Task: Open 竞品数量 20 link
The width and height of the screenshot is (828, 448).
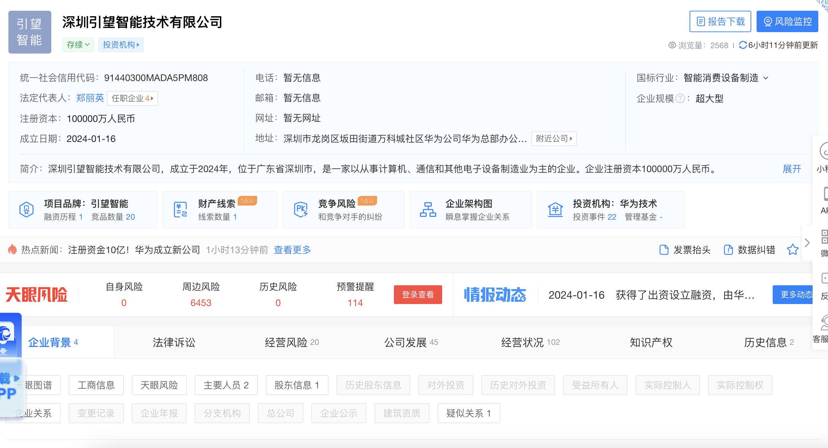Action: (x=113, y=217)
